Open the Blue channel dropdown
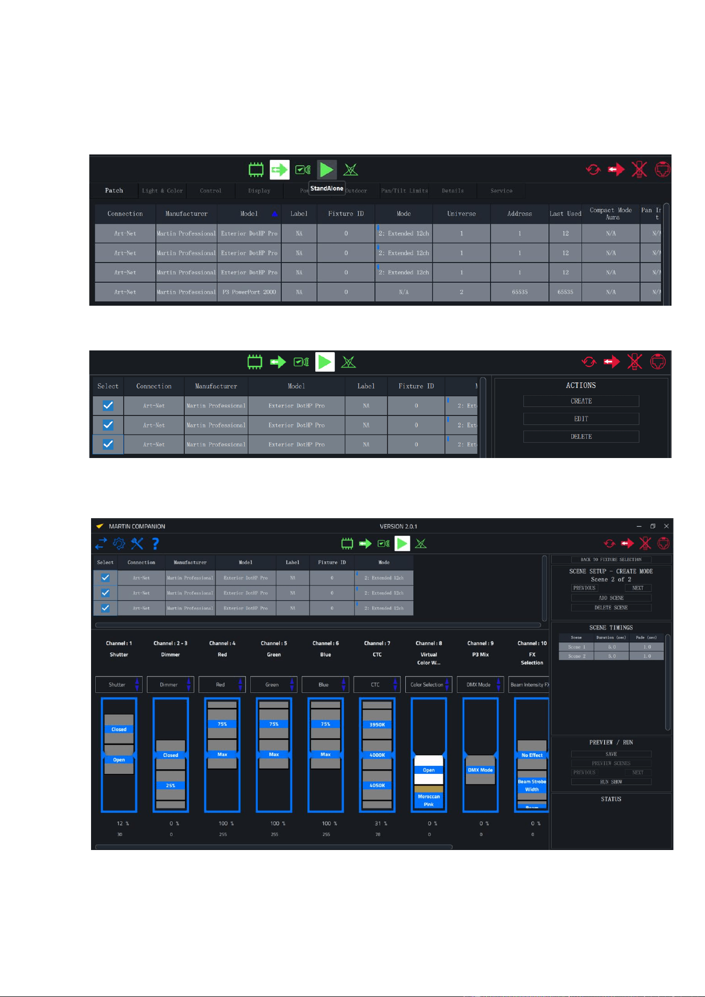Image resolution: width=705 pixels, height=997 pixels. [325, 684]
